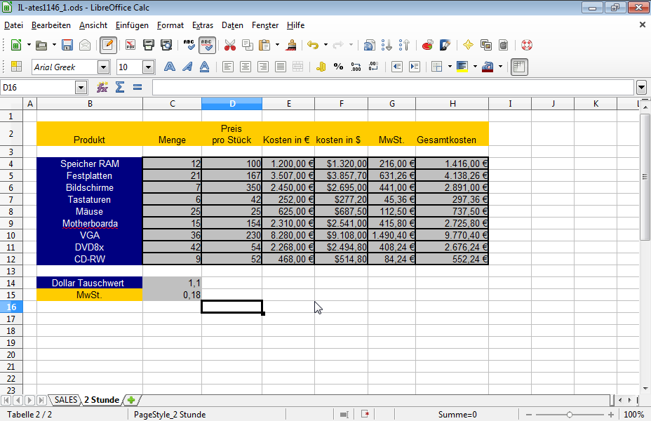Adjust the zoom slider in status bar

click(569, 415)
